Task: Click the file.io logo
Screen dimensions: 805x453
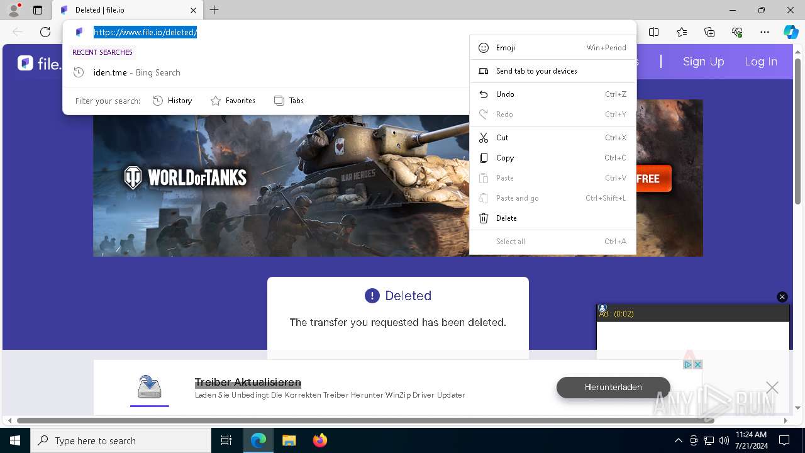Action: click(40, 63)
